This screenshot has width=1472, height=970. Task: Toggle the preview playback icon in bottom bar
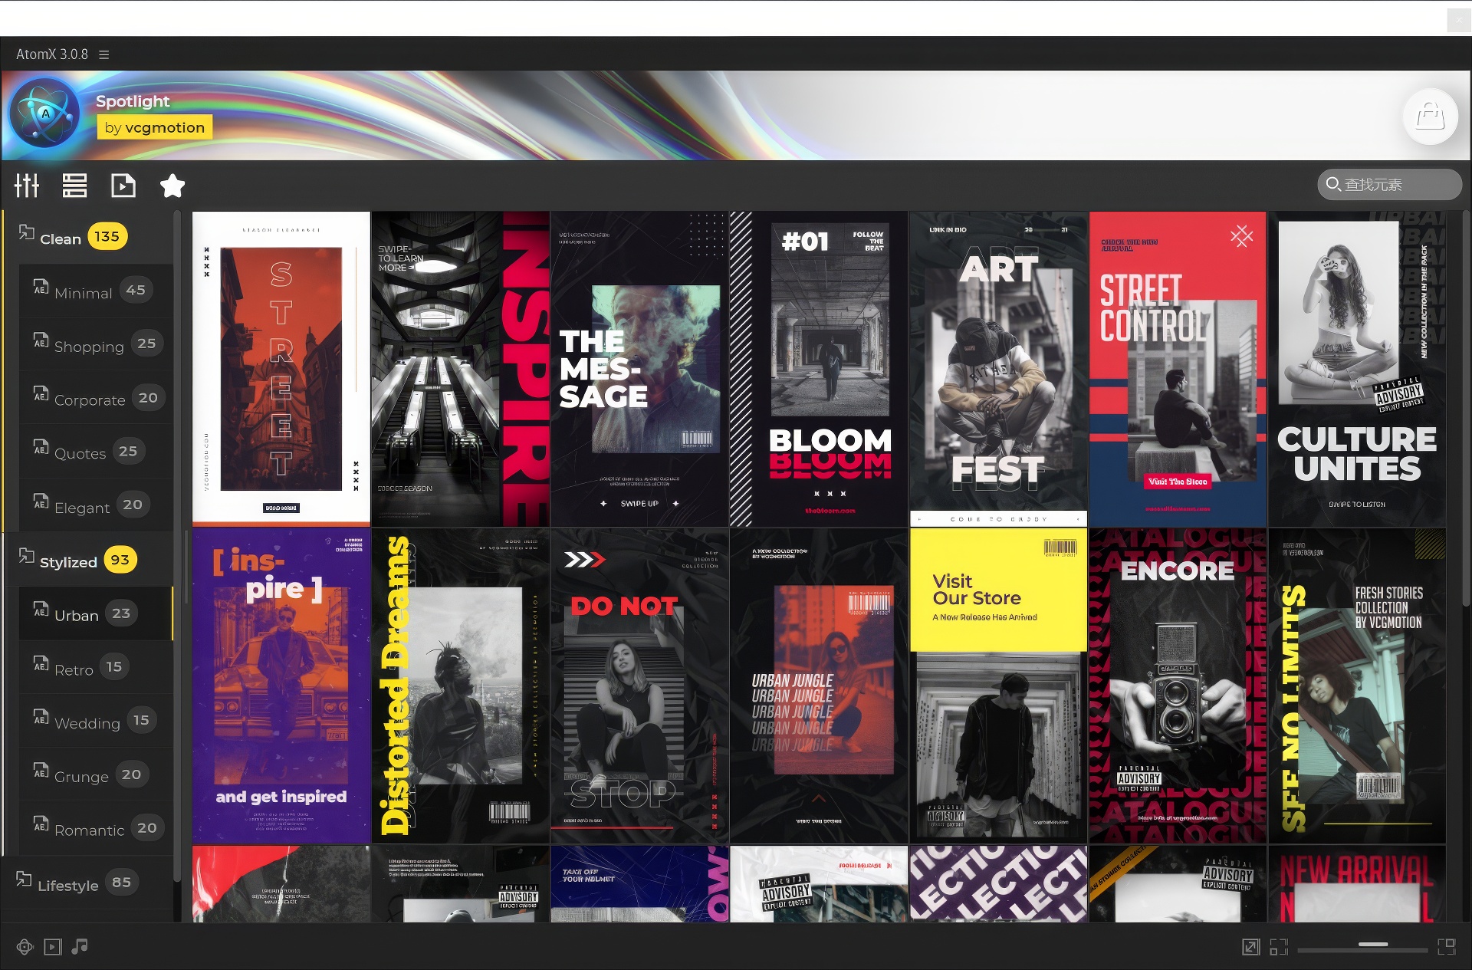click(52, 947)
